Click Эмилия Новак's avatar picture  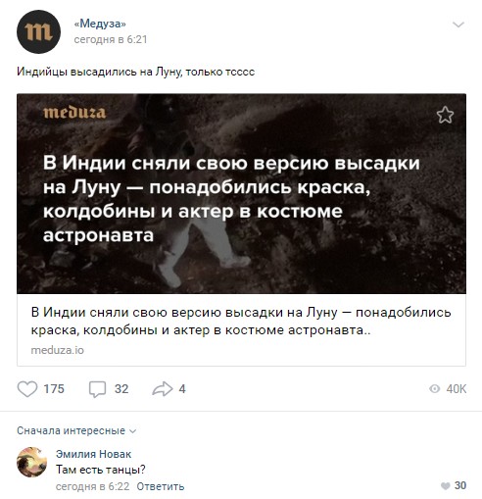point(31,462)
